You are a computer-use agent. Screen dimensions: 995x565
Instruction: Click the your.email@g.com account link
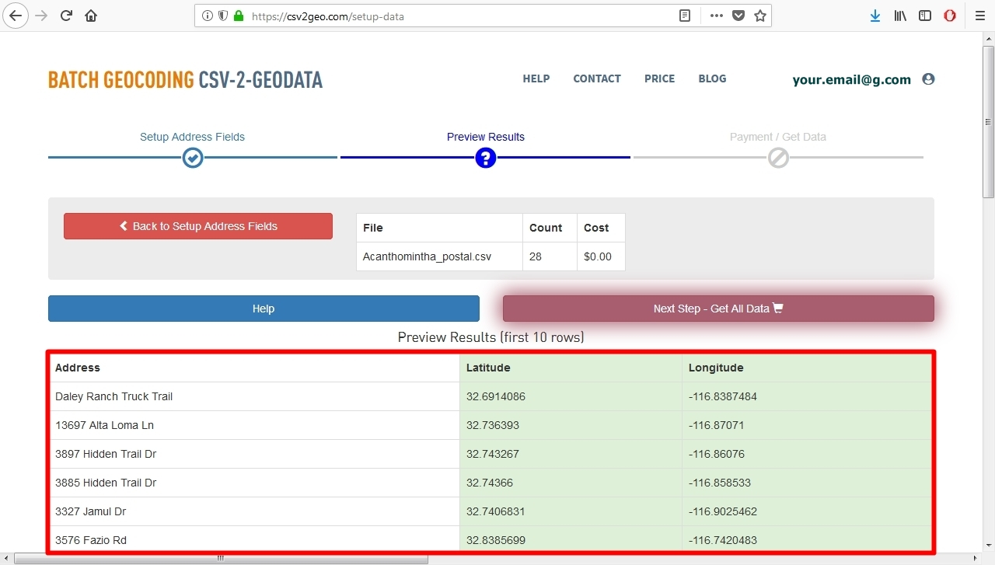tap(851, 79)
